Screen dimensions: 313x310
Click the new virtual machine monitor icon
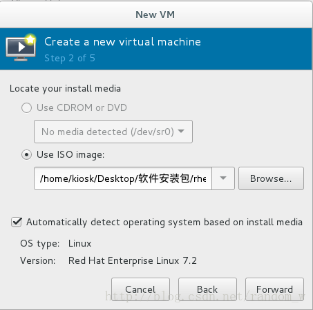pos(21,48)
